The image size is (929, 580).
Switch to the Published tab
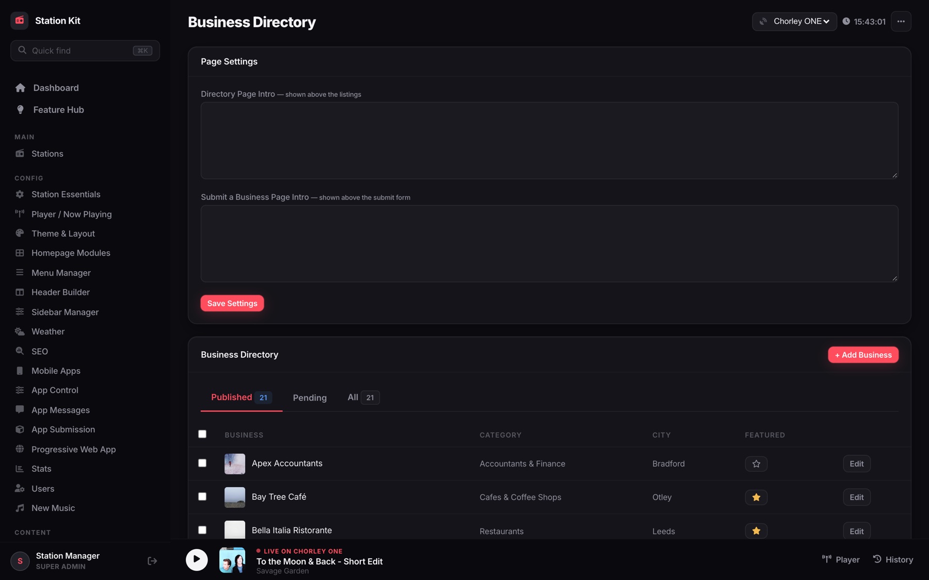(241, 397)
